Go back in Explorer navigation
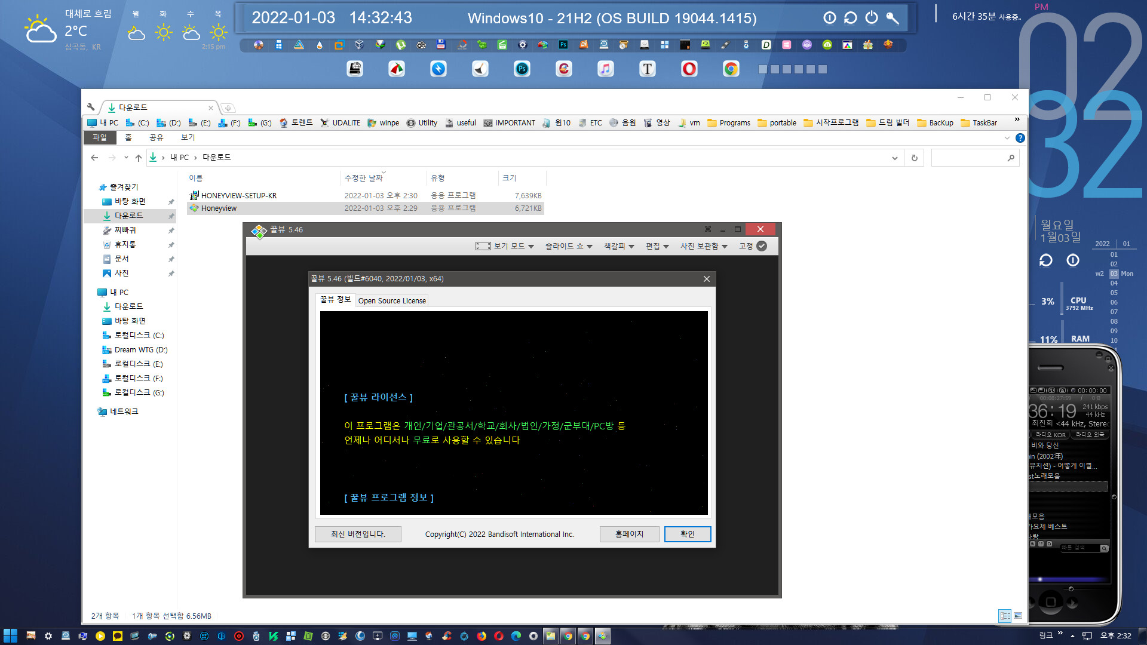The image size is (1147, 645). (94, 158)
